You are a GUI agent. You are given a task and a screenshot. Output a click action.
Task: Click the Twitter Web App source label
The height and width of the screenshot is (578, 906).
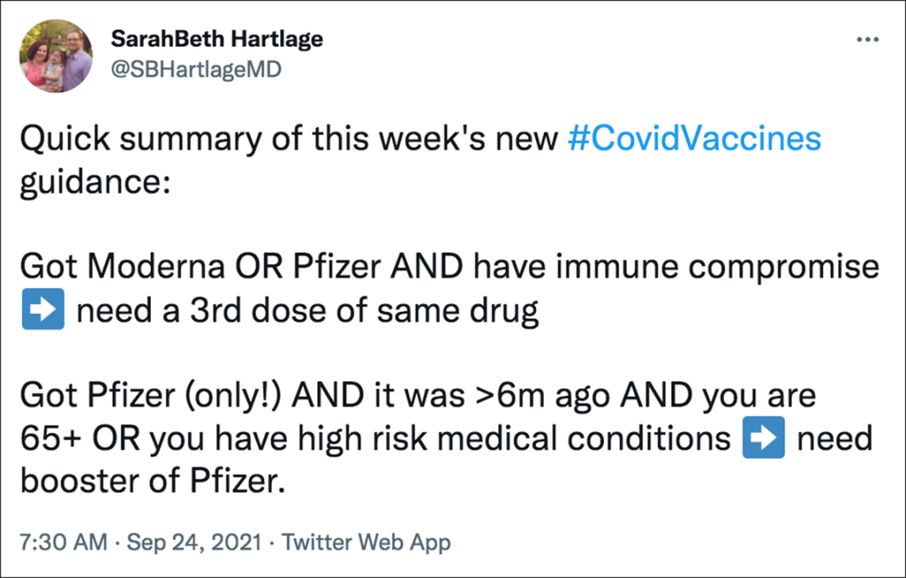click(366, 542)
